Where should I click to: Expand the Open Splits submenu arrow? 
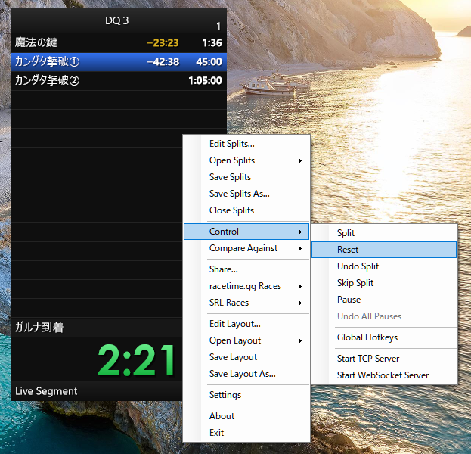[300, 160]
